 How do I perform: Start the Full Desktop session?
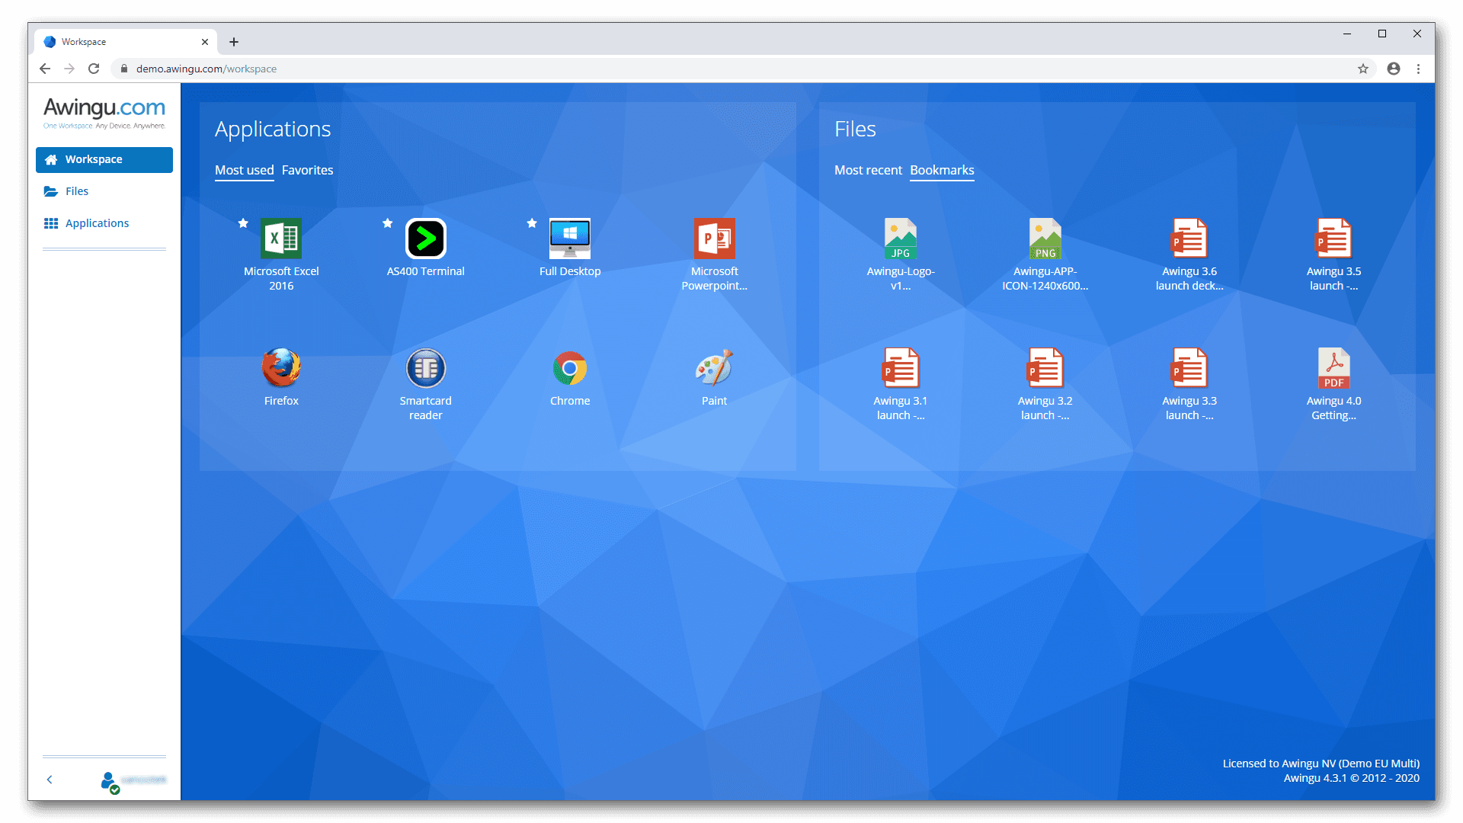[569, 239]
